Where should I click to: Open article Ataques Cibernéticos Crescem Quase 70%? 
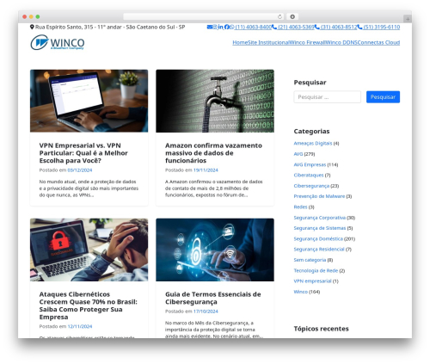[89, 305]
